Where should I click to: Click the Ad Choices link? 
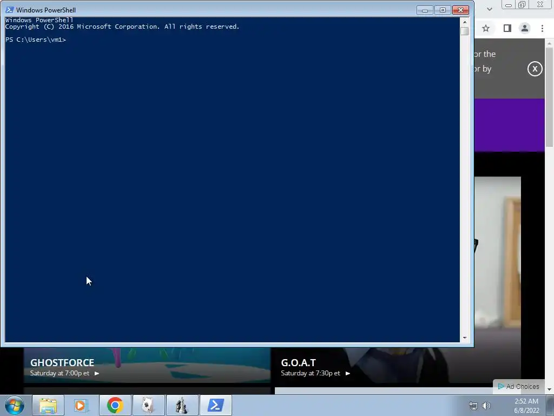(518, 386)
